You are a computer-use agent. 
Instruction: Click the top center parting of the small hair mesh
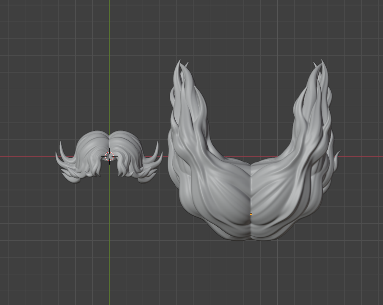(x=110, y=135)
